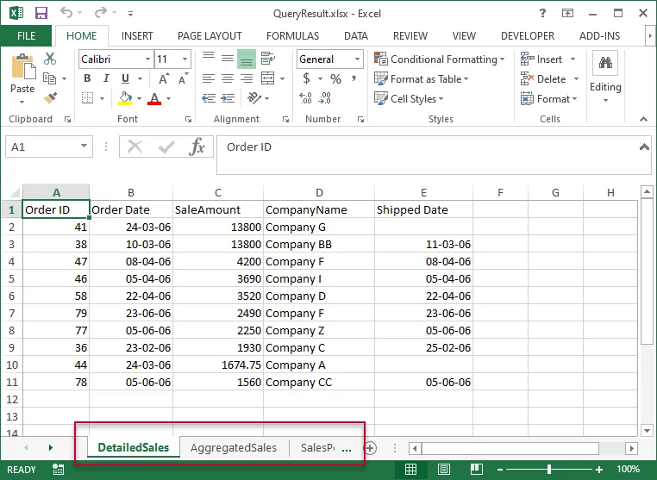Open the AggregatedSales sheet tab
The width and height of the screenshot is (657, 480).
tap(234, 448)
